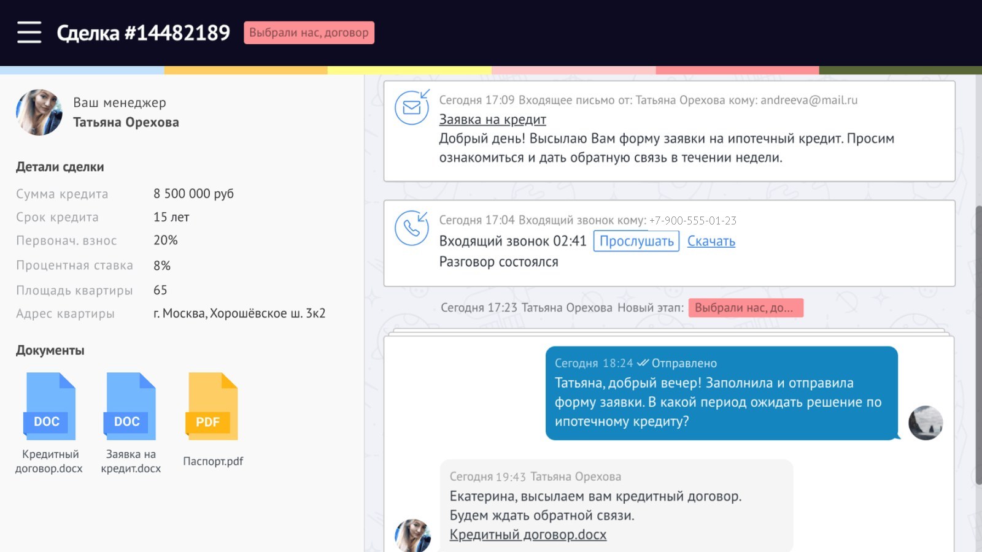Click the incoming call phone icon
This screenshot has height=552, width=982.
pos(412,228)
